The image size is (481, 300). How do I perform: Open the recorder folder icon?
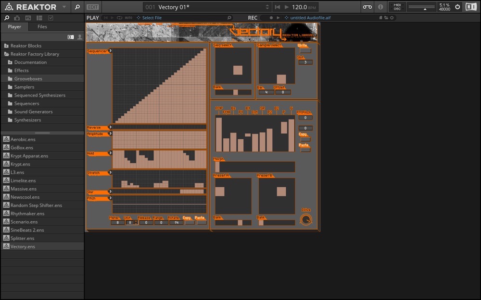coord(386,18)
